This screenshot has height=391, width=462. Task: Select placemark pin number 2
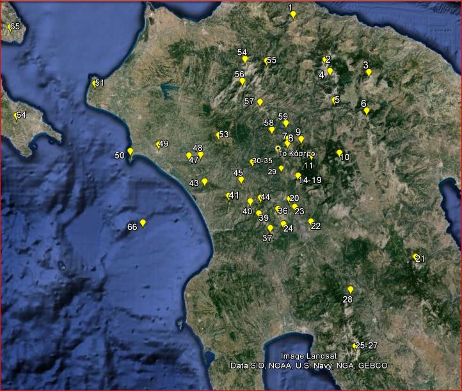(324, 60)
